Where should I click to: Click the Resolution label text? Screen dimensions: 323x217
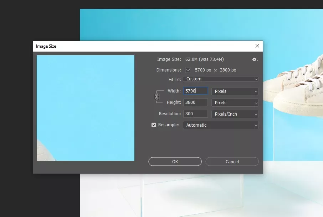pyautogui.click(x=170, y=114)
